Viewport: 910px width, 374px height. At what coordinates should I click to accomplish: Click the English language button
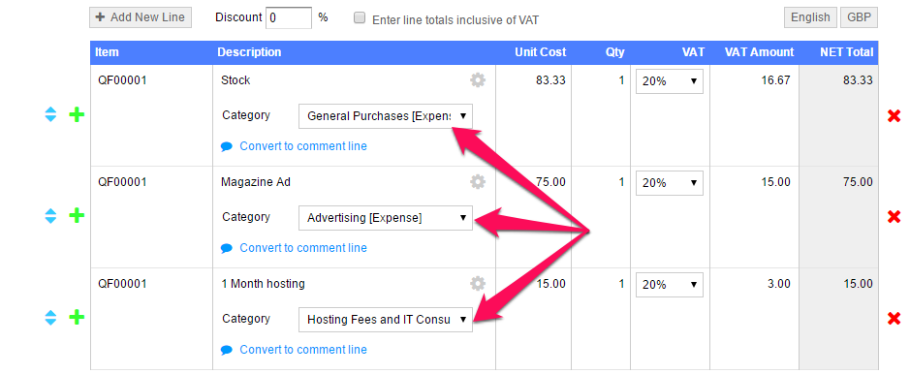[x=810, y=17]
